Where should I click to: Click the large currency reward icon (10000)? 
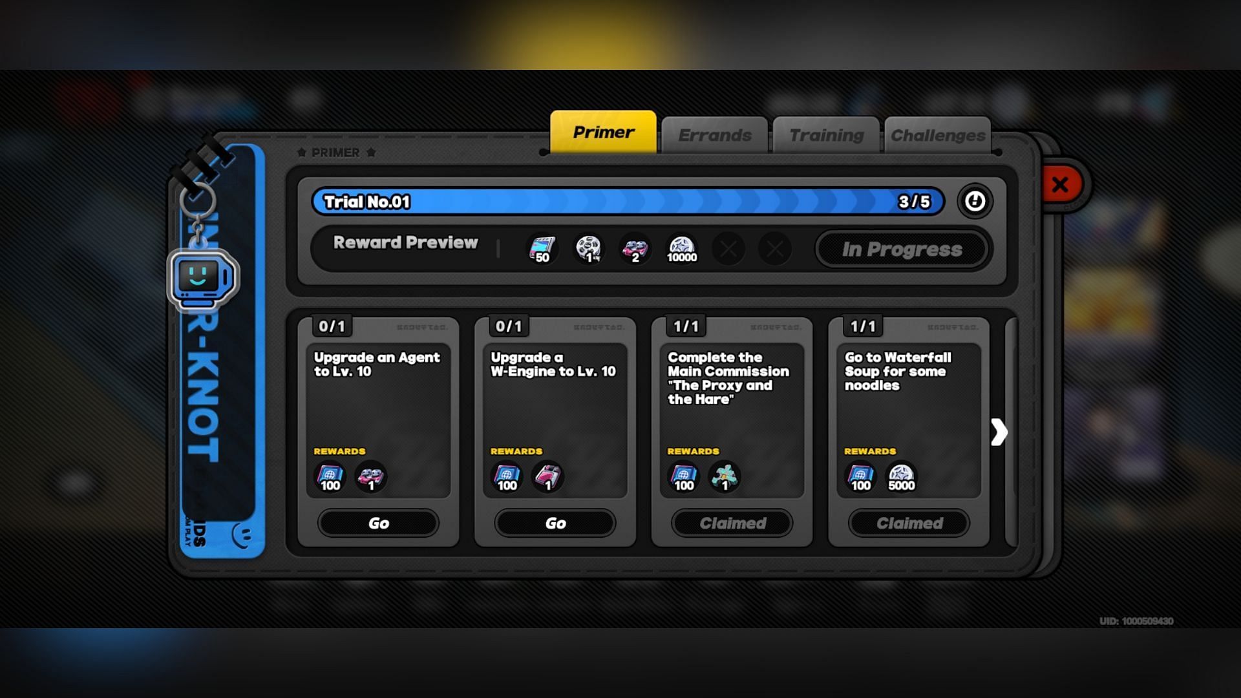click(x=682, y=247)
